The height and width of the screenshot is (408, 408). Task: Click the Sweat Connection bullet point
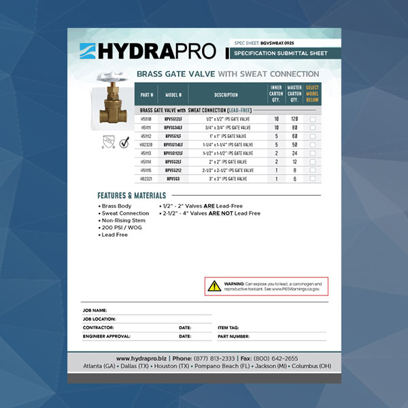tap(124, 214)
